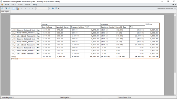Click the Net Salary header
The height and width of the screenshot is (99, 177).
[152, 26]
